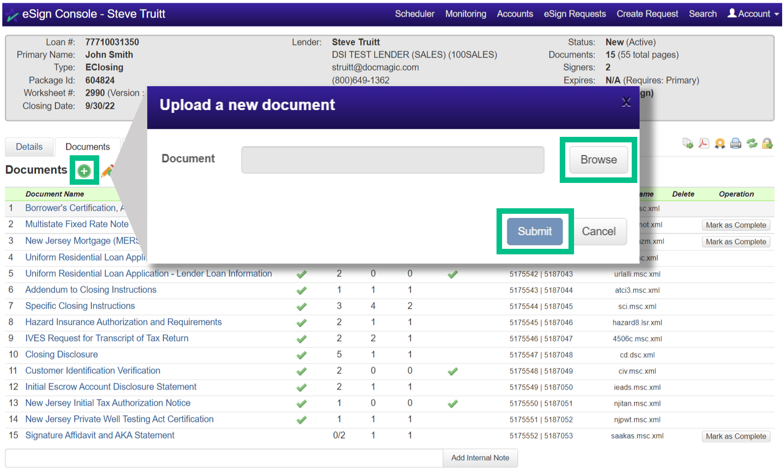Click the Browse button
Image resolution: width=784 pixels, height=470 pixels.
(598, 159)
